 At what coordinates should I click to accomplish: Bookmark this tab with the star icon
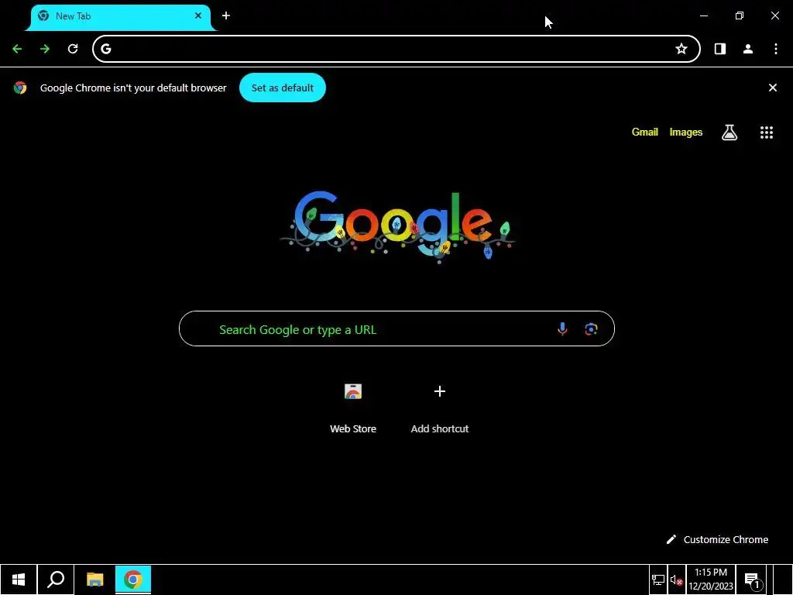[681, 49]
